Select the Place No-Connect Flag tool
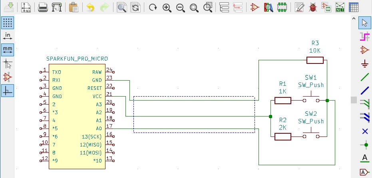This screenshot has height=178, width=372. pos(364,131)
